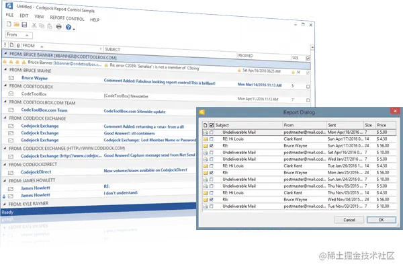Image resolution: width=403 pixels, height=269 pixels.
Task: Click the main list scrollbar up arrow
Action: point(312,47)
